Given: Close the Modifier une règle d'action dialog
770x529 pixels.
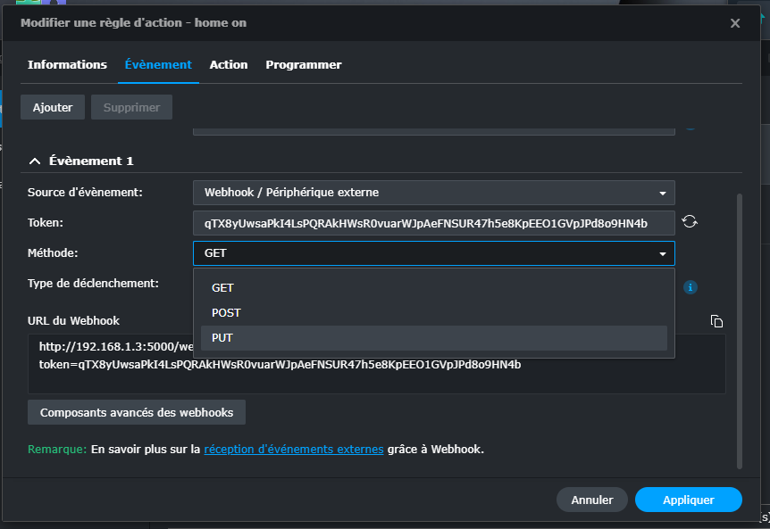Looking at the screenshot, I should 735,23.
